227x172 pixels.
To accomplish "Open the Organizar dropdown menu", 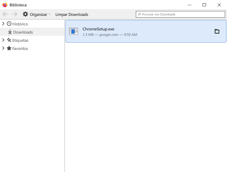I will (x=36, y=15).
